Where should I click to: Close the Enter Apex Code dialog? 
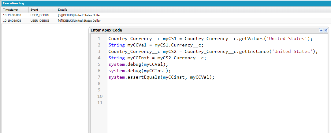point(326,30)
